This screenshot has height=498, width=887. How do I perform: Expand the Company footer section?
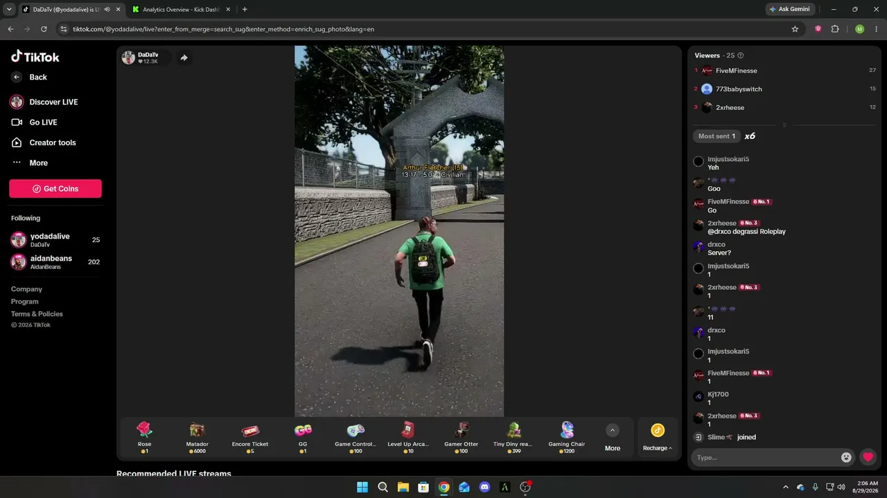[26, 289]
